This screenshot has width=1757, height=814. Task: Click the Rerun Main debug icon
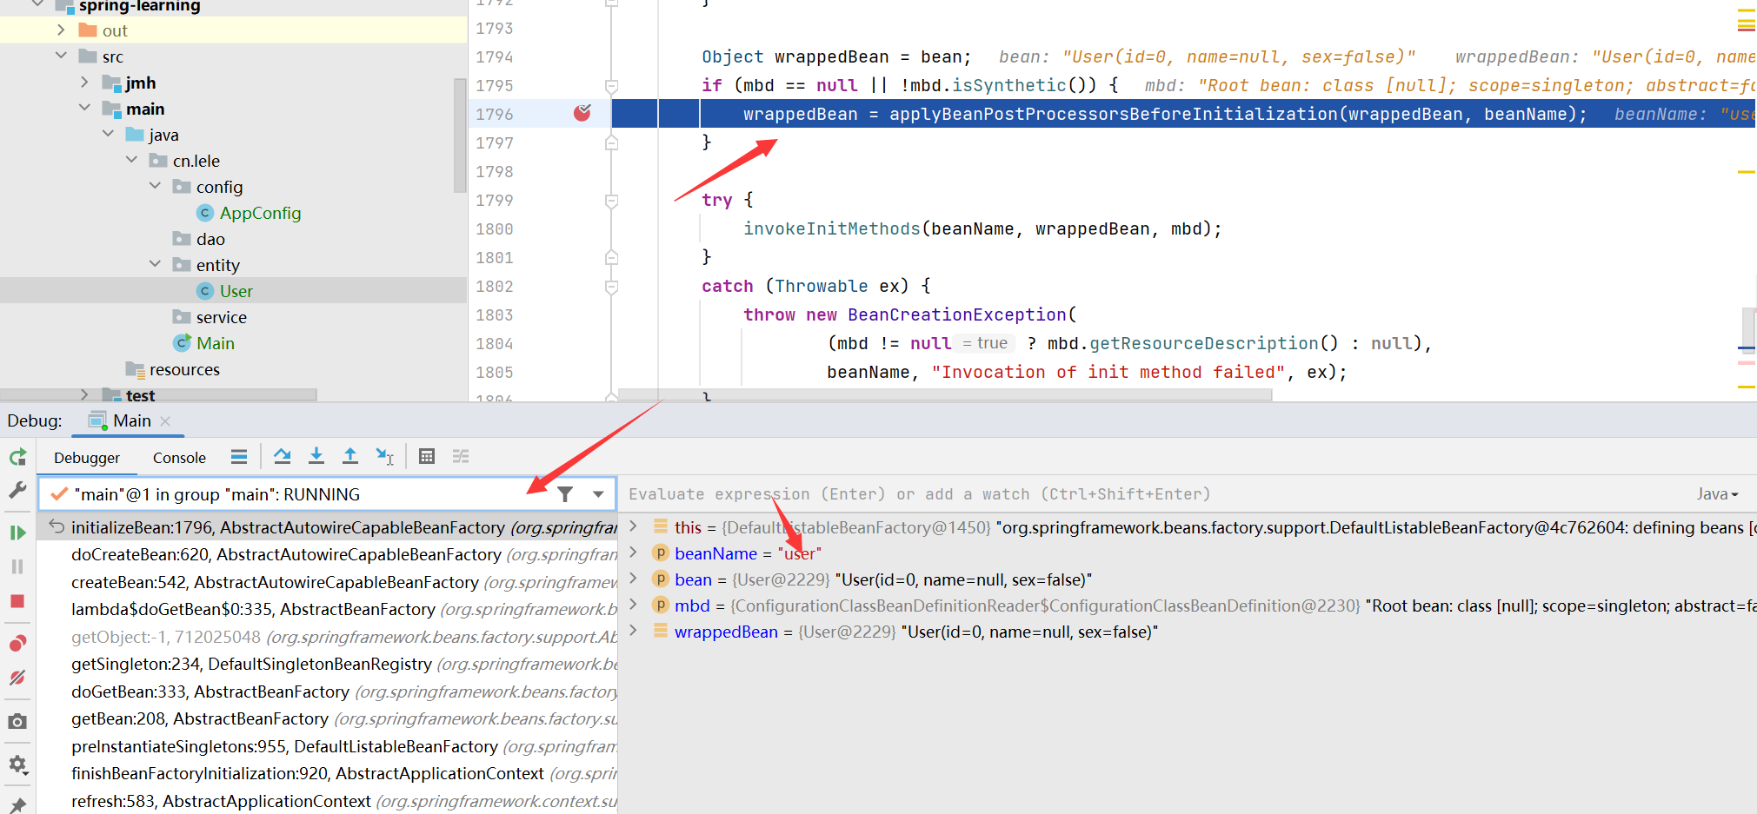point(17,457)
